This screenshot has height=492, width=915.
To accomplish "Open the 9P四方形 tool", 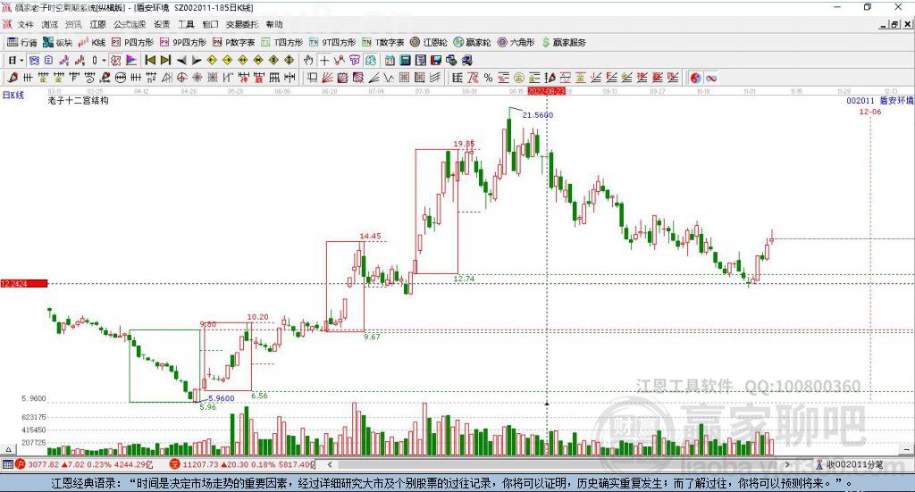I will [x=183, y=43].
